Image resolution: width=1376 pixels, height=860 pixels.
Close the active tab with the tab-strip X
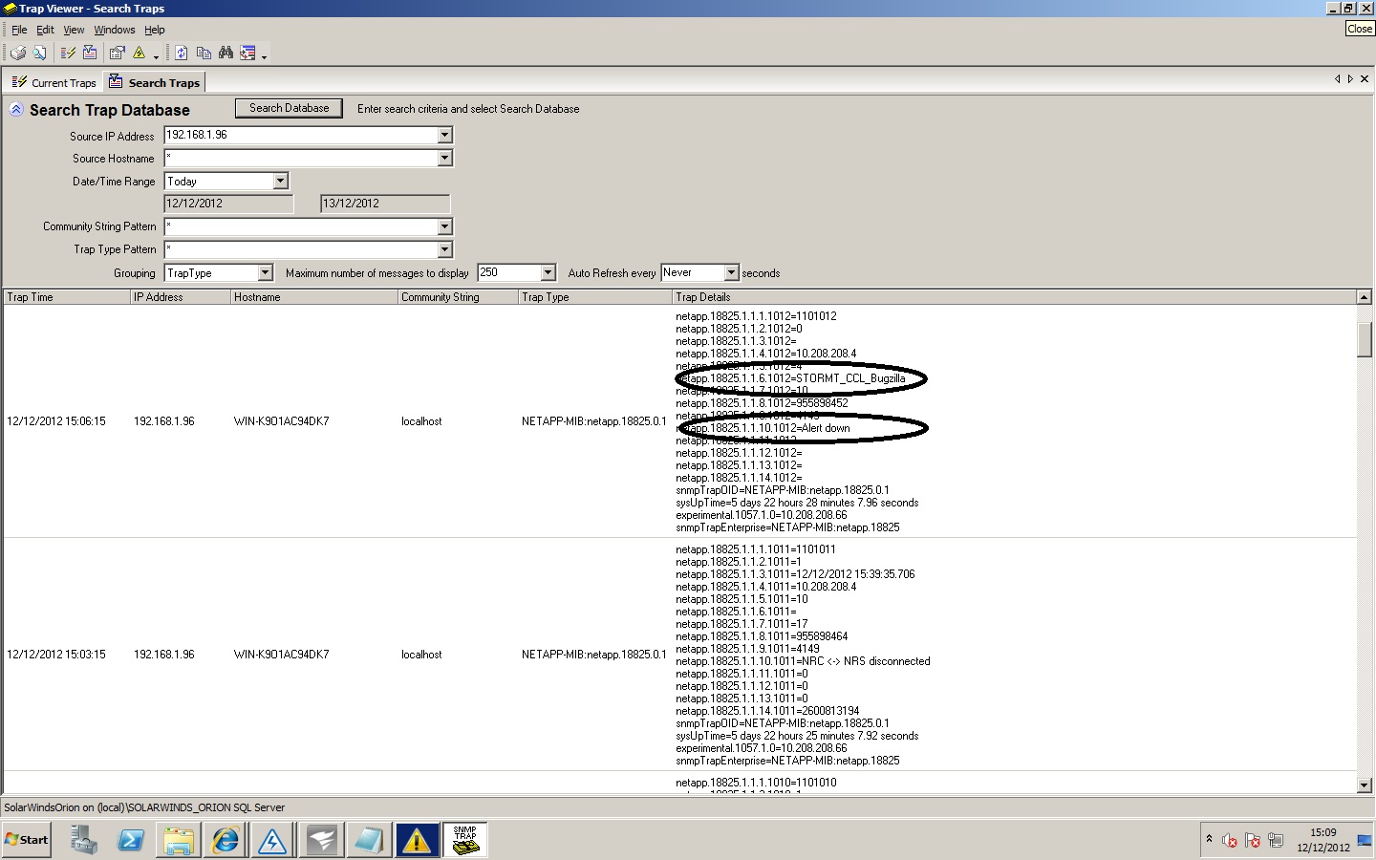(1365, 79)
